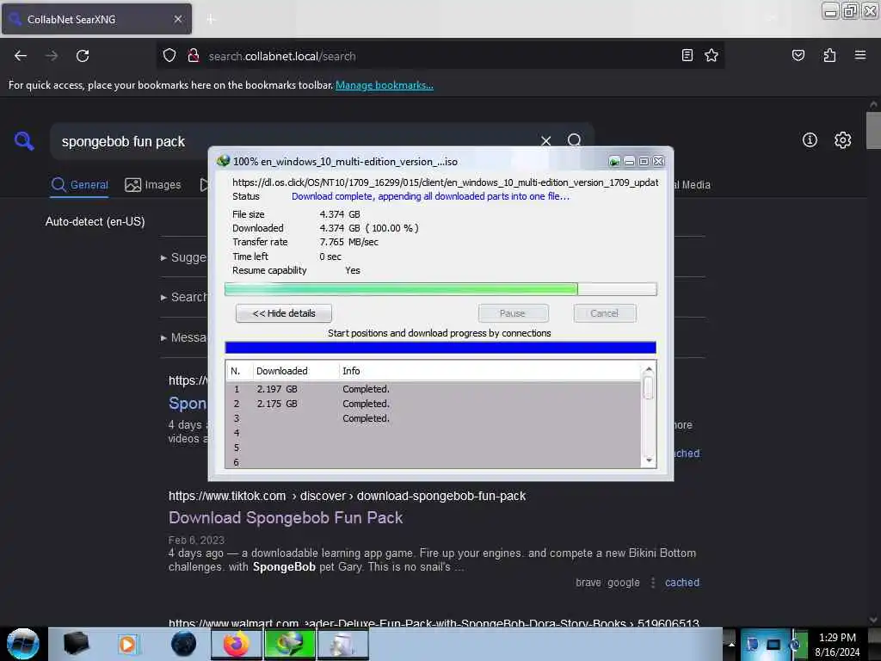Open the SearXNG info icon

(809, 140)
